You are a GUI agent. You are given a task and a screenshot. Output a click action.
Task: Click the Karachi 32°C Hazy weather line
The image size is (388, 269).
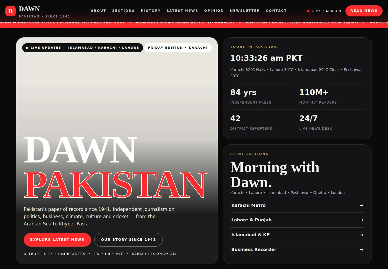(x=296, y=73)
